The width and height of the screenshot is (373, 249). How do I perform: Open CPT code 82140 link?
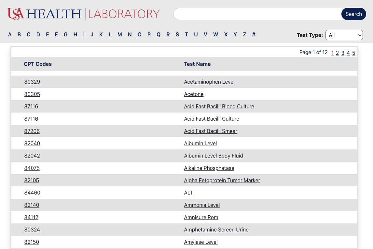32,205
